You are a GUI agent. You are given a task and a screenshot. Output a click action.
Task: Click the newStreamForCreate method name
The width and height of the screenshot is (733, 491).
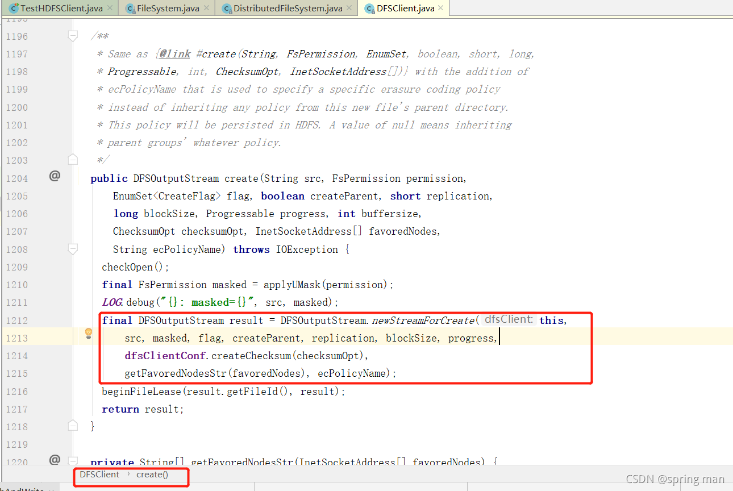[x=423, y=321]
